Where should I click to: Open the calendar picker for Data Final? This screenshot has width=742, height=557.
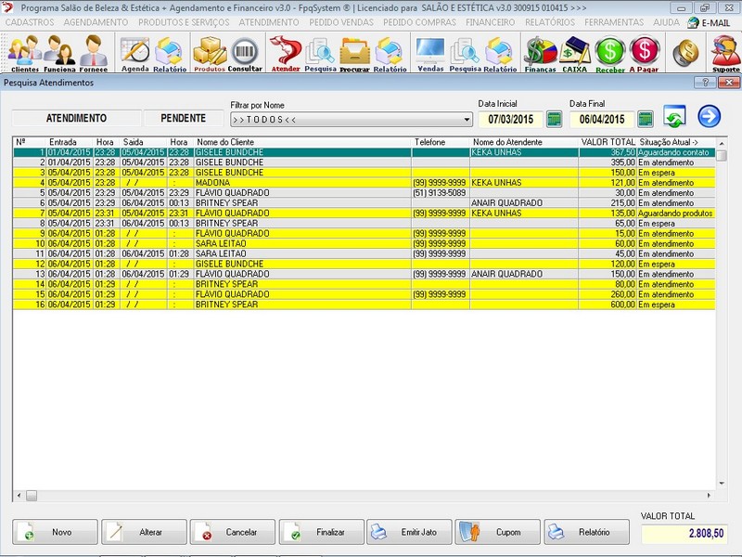coord(646,119)
